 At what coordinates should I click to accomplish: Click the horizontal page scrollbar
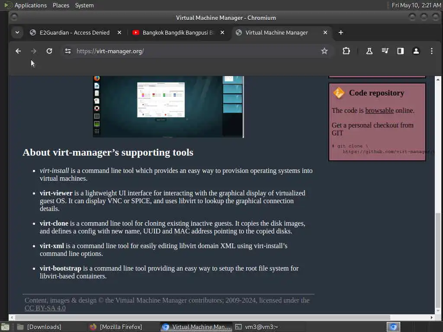coord(202,317)
